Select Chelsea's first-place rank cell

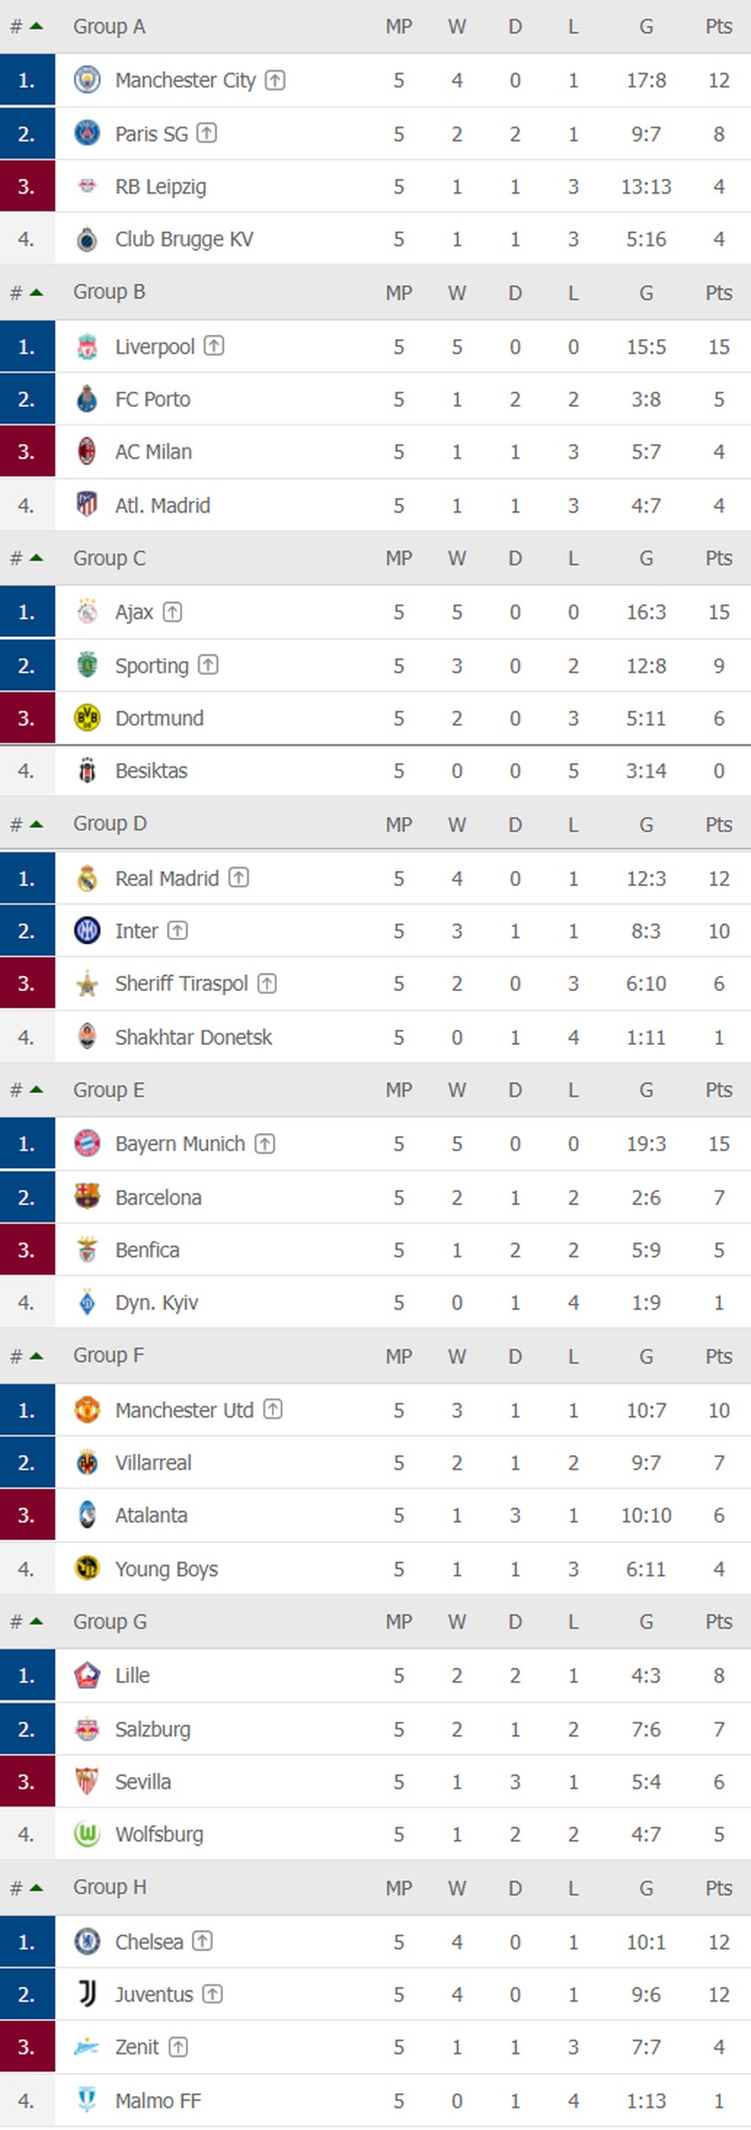(x=27, y=1941)
